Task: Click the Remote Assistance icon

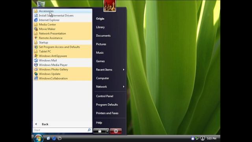Action: (x=36, y=38)
